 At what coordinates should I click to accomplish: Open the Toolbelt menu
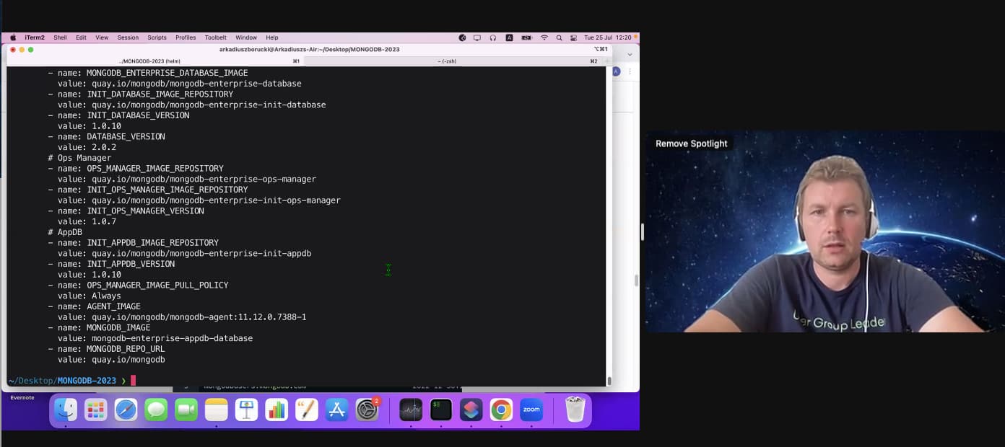coord(215,37)
